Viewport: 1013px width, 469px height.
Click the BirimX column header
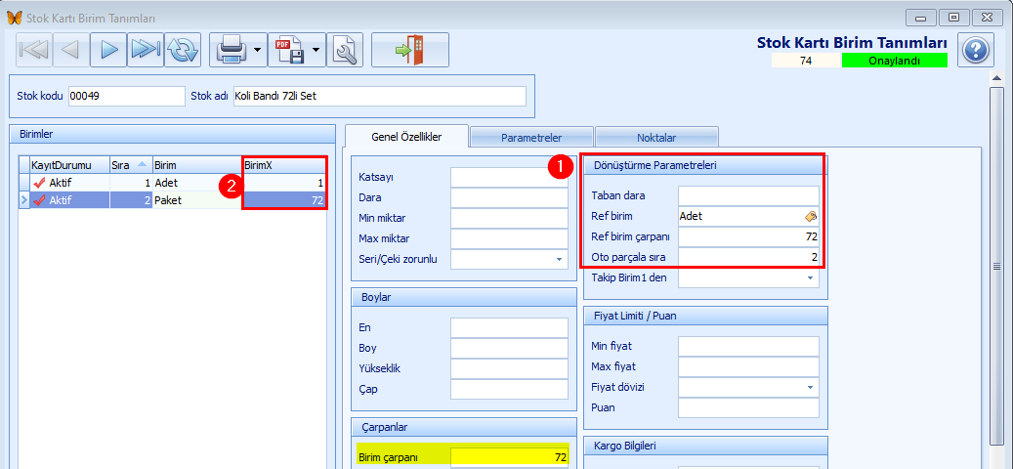[284, 165]
